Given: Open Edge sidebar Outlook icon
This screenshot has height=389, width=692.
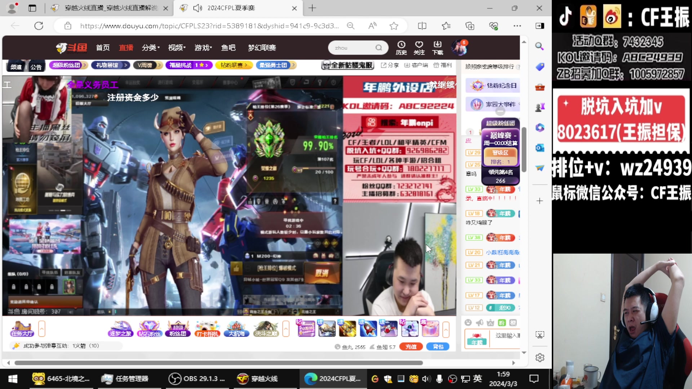Looking at the screenshot, I should click(540, 148).
